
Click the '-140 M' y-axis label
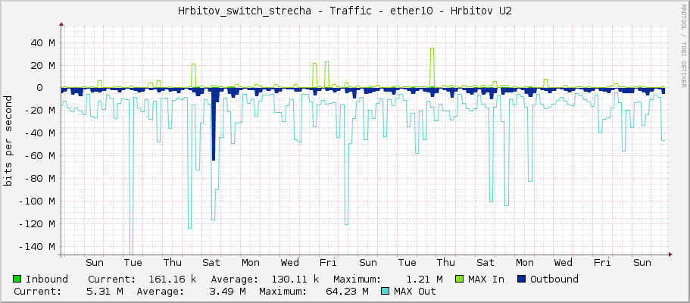[37, 246]
